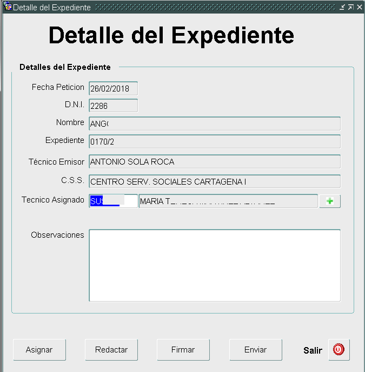Click into the D.N.I. field
Image resolution: width=365 pixels, height=372 pixels.
[x=113, y=106]
